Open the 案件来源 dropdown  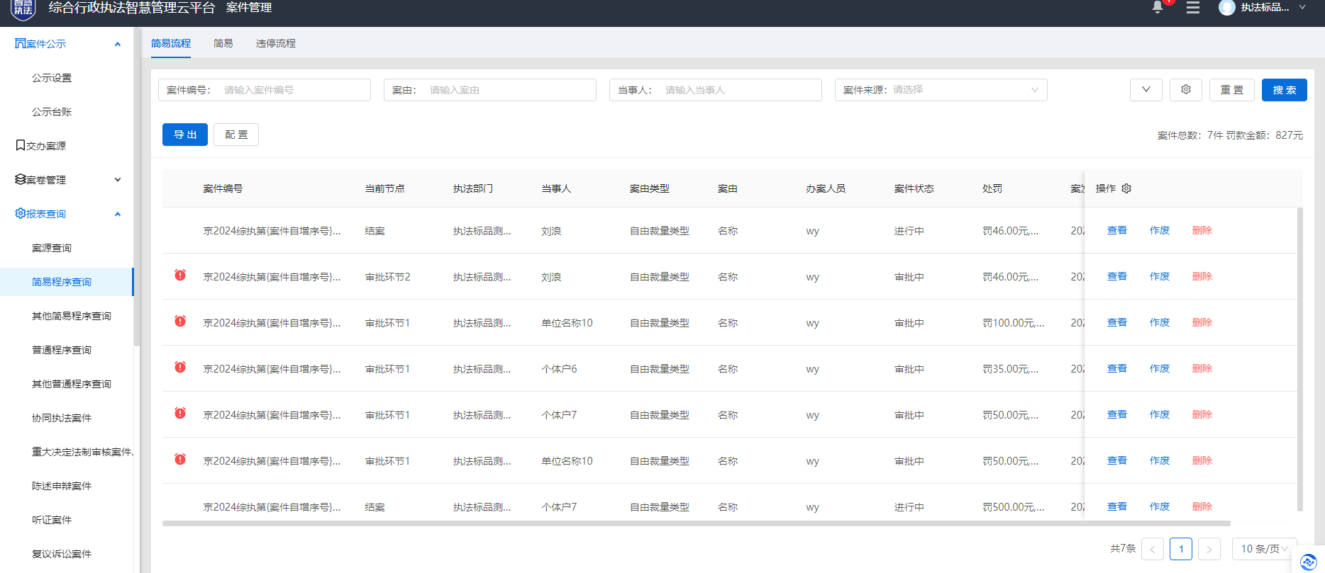tap(941, 90)
